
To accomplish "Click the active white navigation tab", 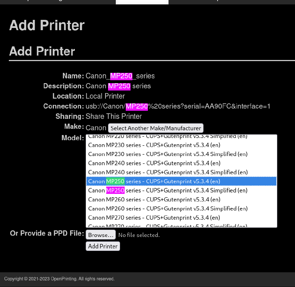I will coord(142,2).
